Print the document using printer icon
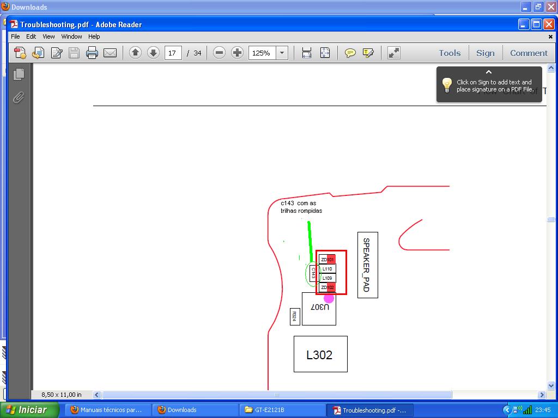558x418 pixels. (92, 53)
